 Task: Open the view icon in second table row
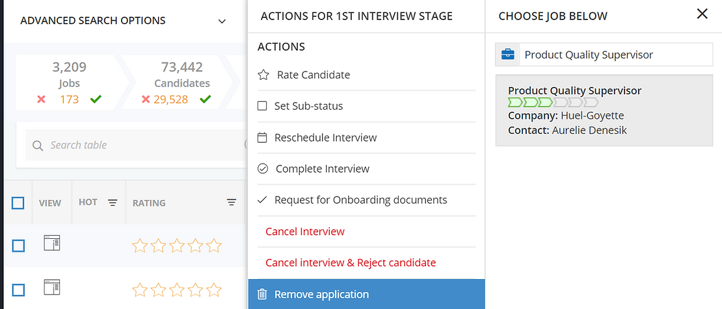pos(51,286)
